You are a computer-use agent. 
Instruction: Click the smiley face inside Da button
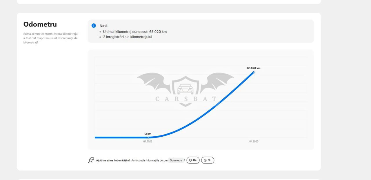[x=190, y=160]
